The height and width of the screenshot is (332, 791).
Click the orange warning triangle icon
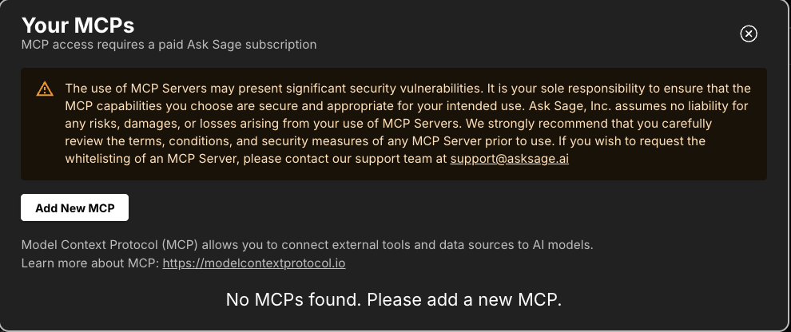coord(45,89)
